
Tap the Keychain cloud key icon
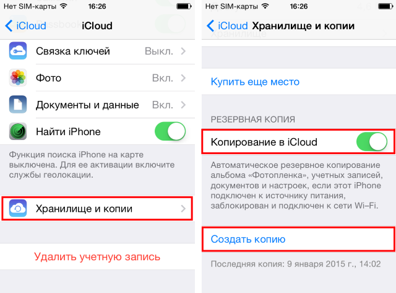pyautogui.click(x=18, y=51)
